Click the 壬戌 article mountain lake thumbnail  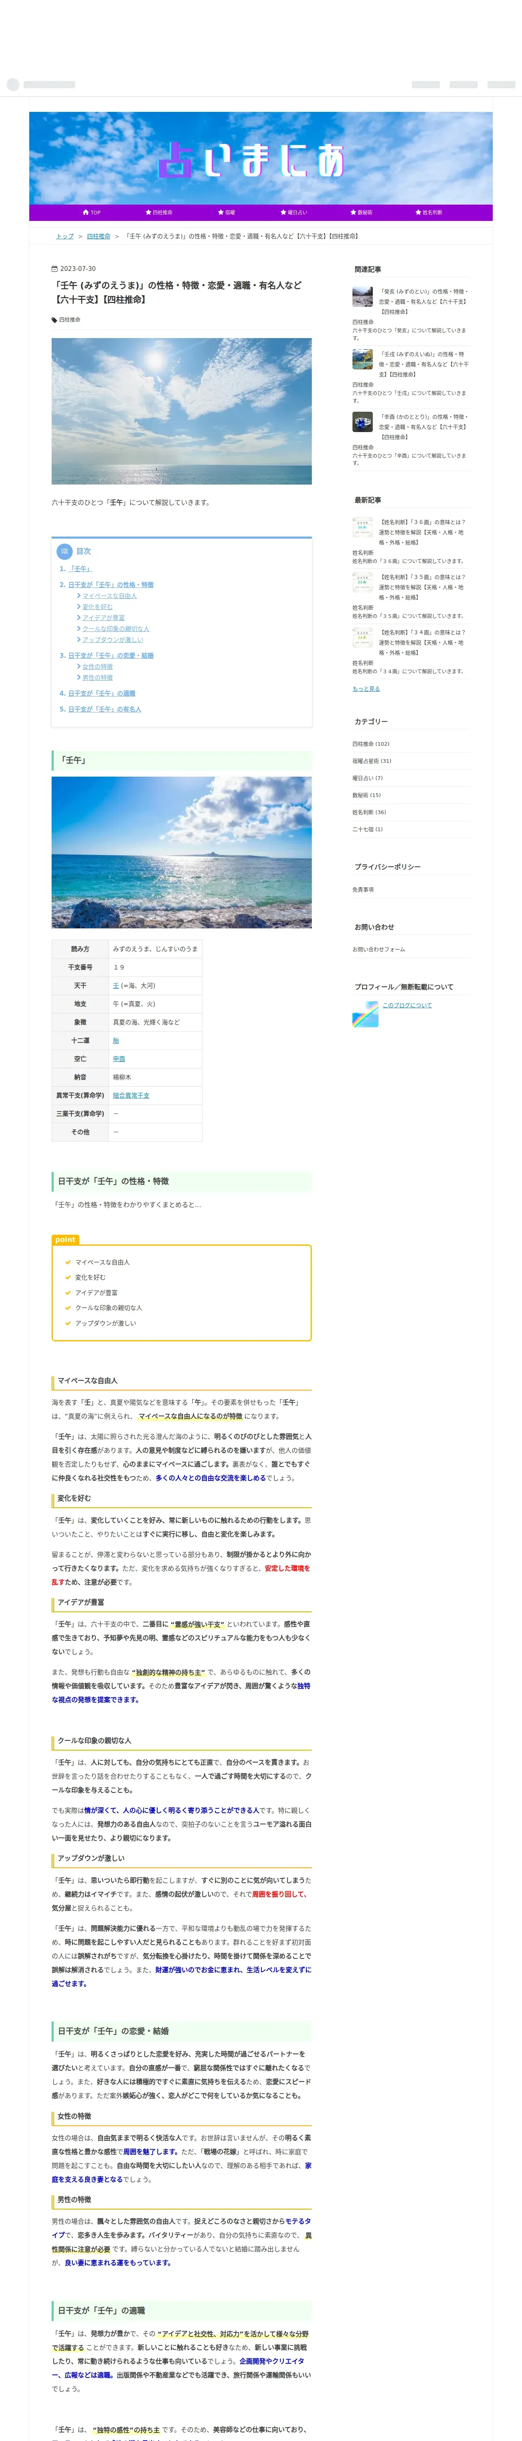(363, 360)
